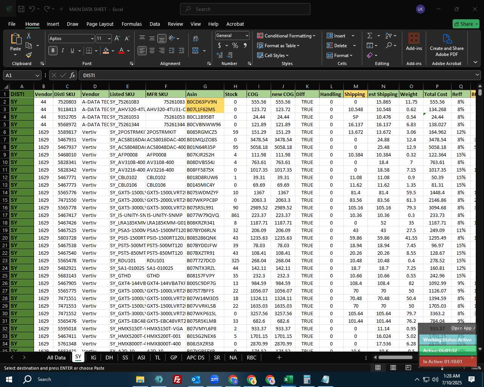Click the Format Painter brush icon

29,55
